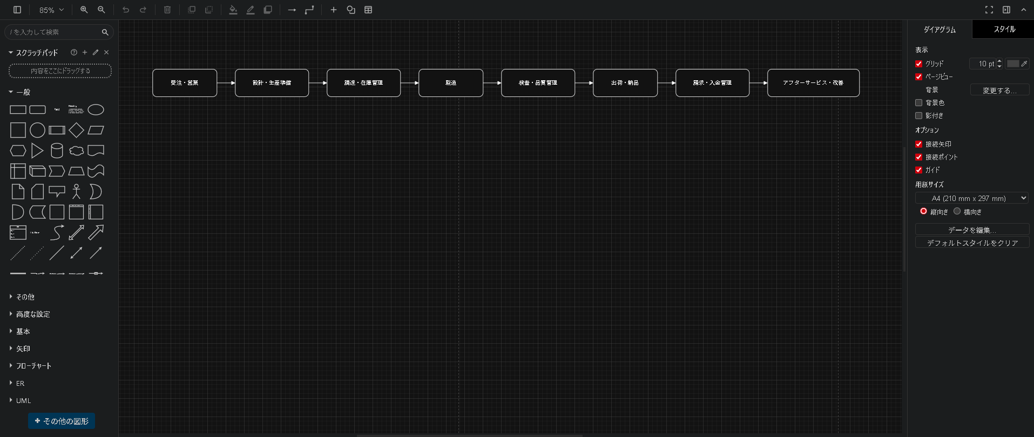Click the undo arrow icon

point(126,10)
